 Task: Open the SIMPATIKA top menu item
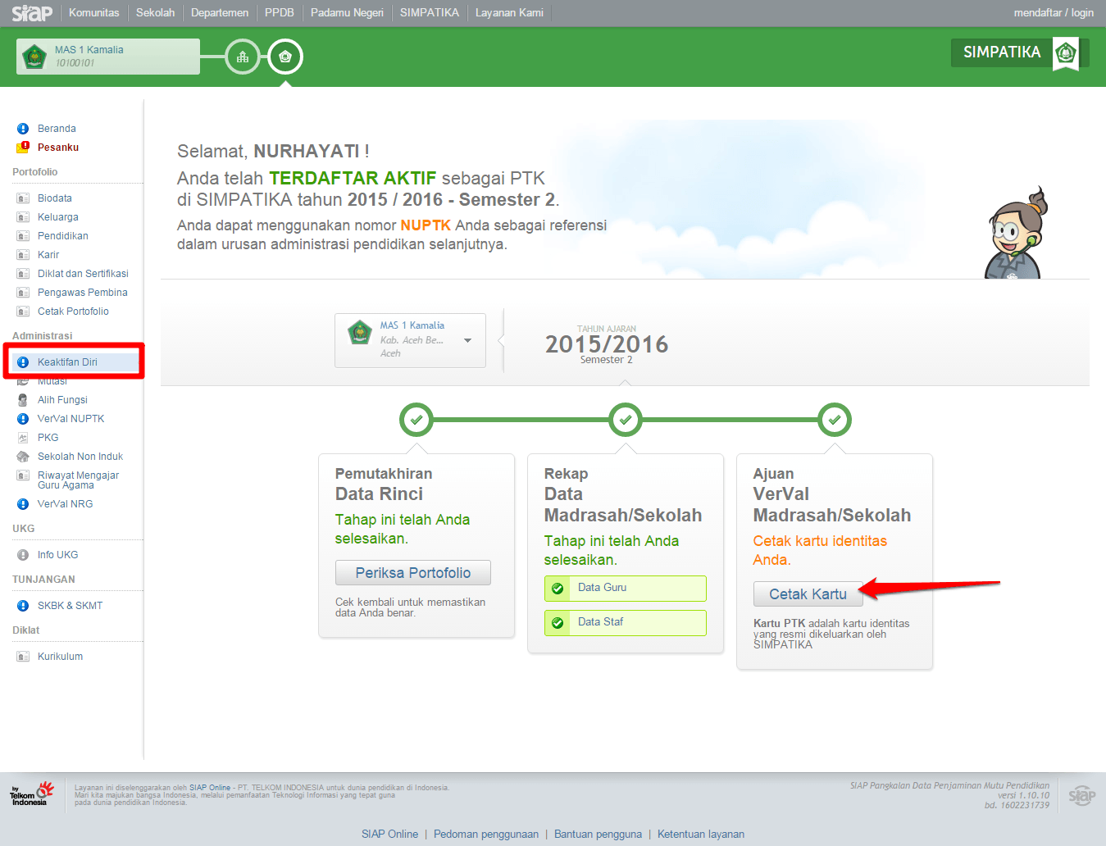point(430,12)
